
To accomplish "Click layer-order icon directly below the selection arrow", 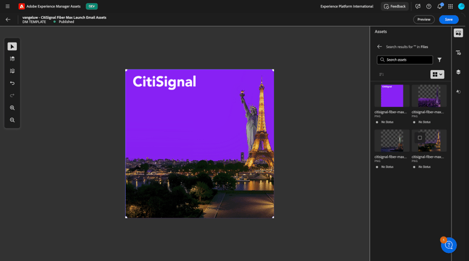I will pos(13,59).
